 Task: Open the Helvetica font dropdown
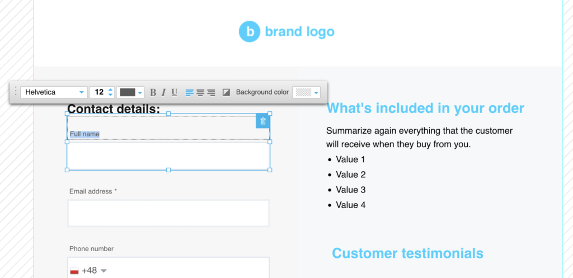54,92
